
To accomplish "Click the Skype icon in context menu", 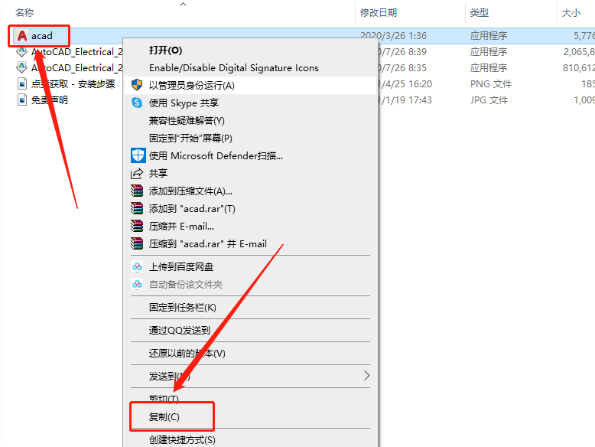I will (x=137, y=103).
